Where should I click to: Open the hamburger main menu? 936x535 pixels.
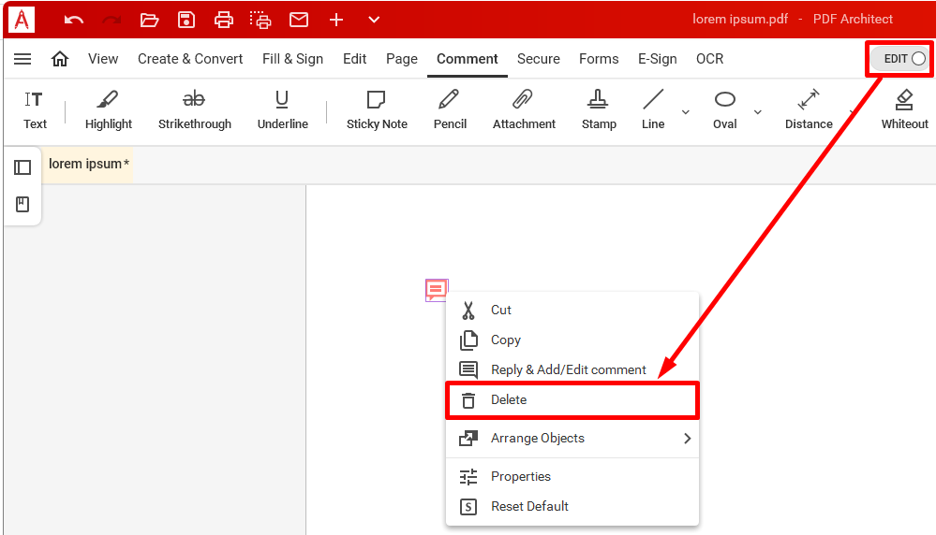22,59
